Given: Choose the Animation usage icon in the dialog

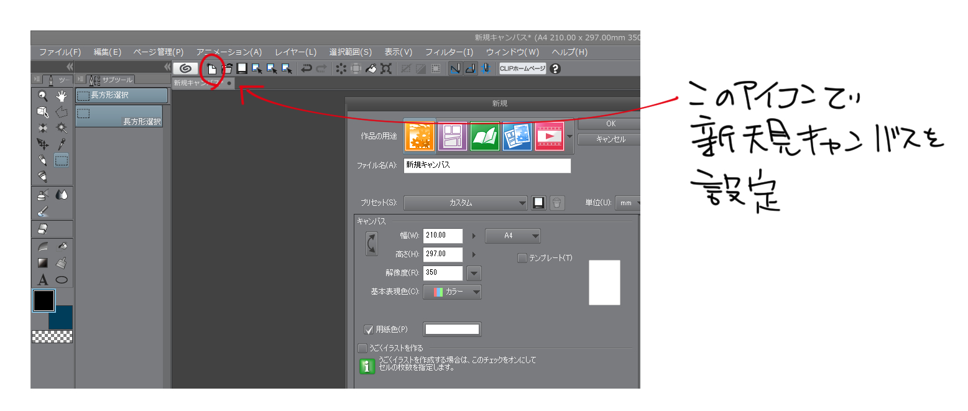Looking at the screenshot, I should [549, 136].
